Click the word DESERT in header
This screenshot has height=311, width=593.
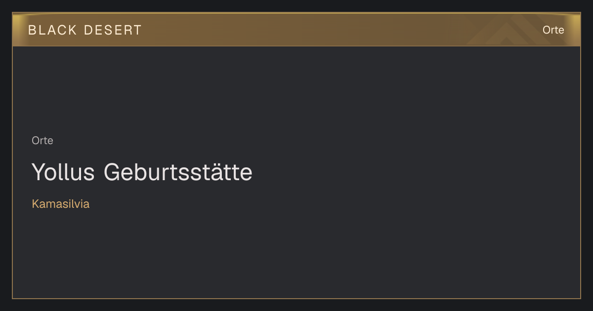point(113,30)
